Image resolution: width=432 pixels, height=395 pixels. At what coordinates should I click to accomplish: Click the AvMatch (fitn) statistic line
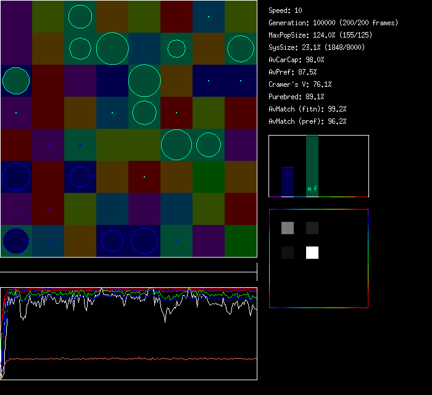point(307,109)
